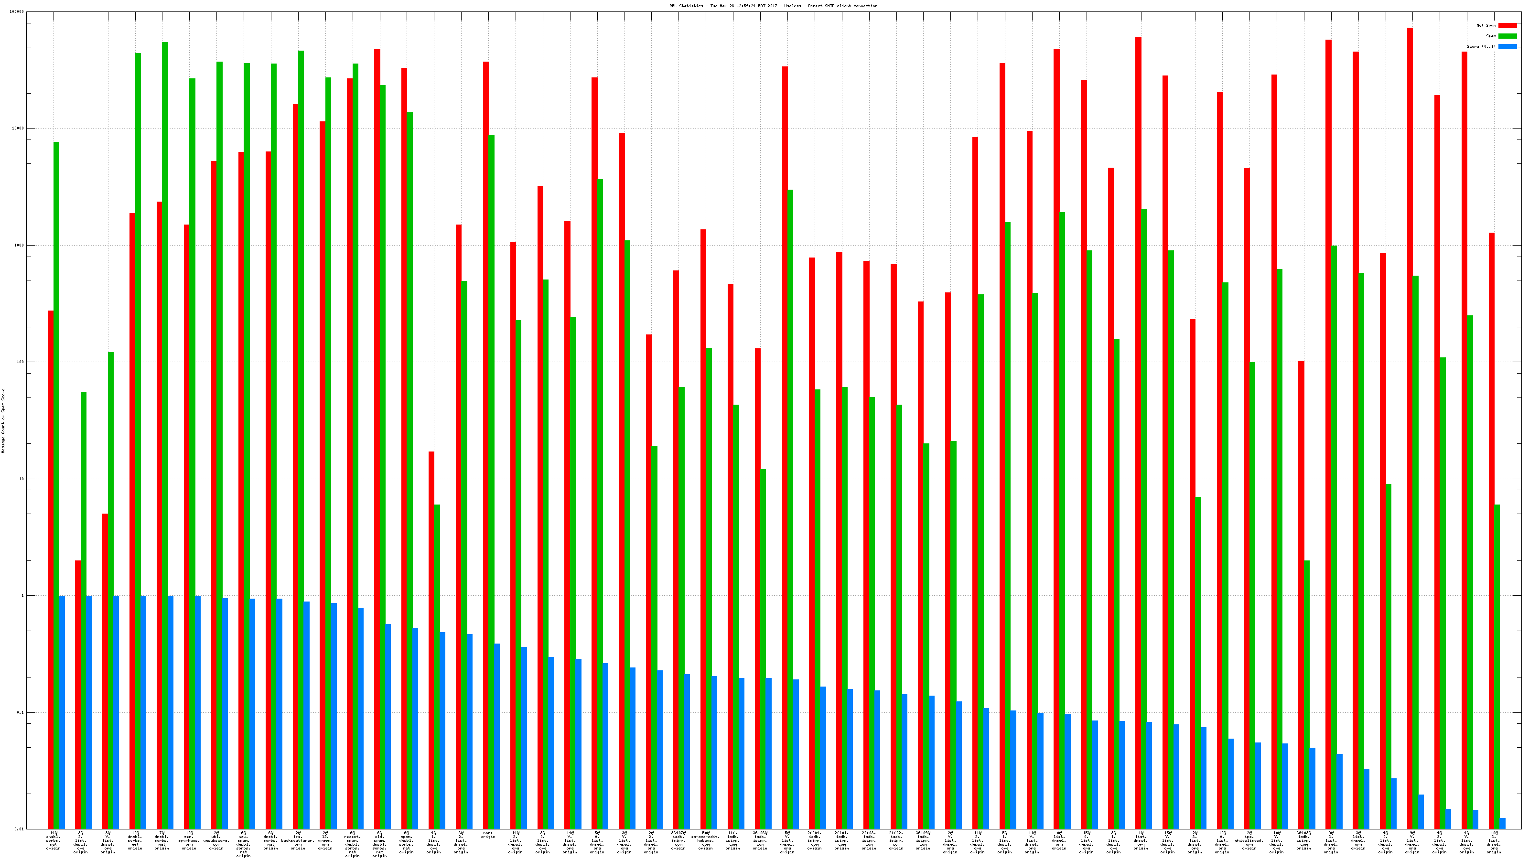Select the ubl.unsubscore.com origin x-axis label

[x=216, y=841]
